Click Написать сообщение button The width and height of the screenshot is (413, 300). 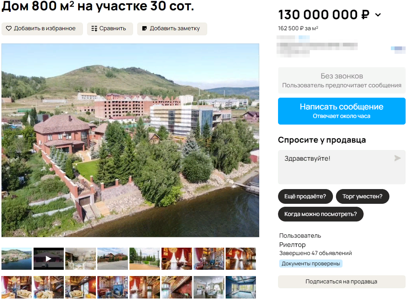341,111
